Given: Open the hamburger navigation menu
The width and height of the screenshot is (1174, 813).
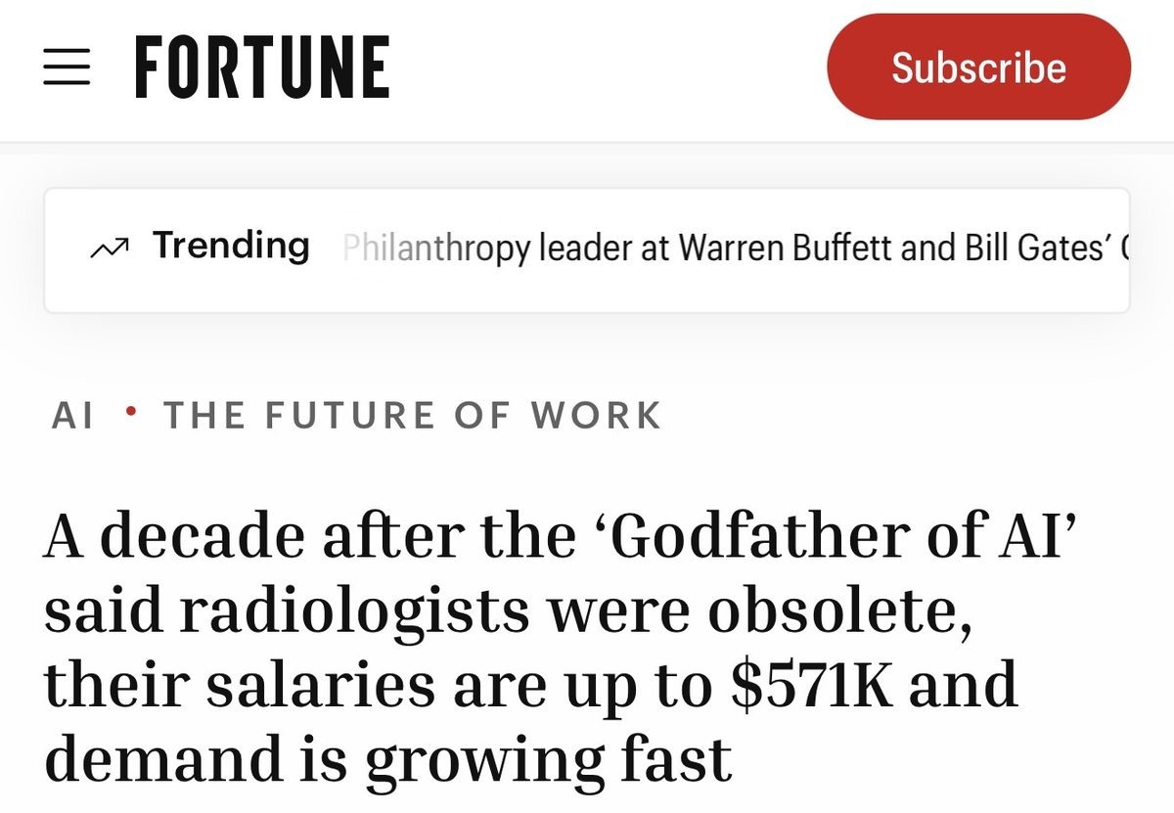Looking at the screenshot, I should [68, 68].
